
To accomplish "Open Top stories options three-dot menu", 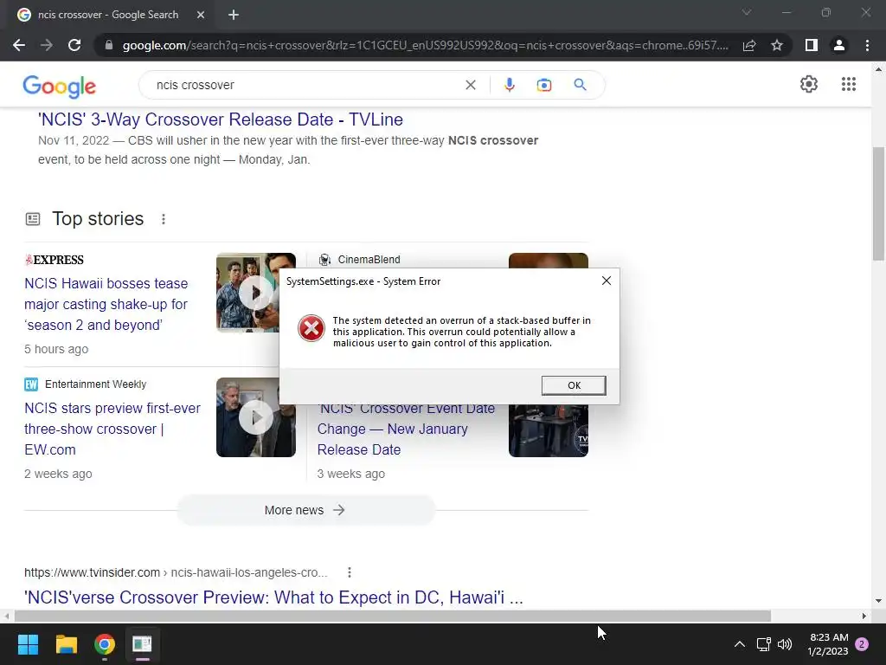I will 164,219.
